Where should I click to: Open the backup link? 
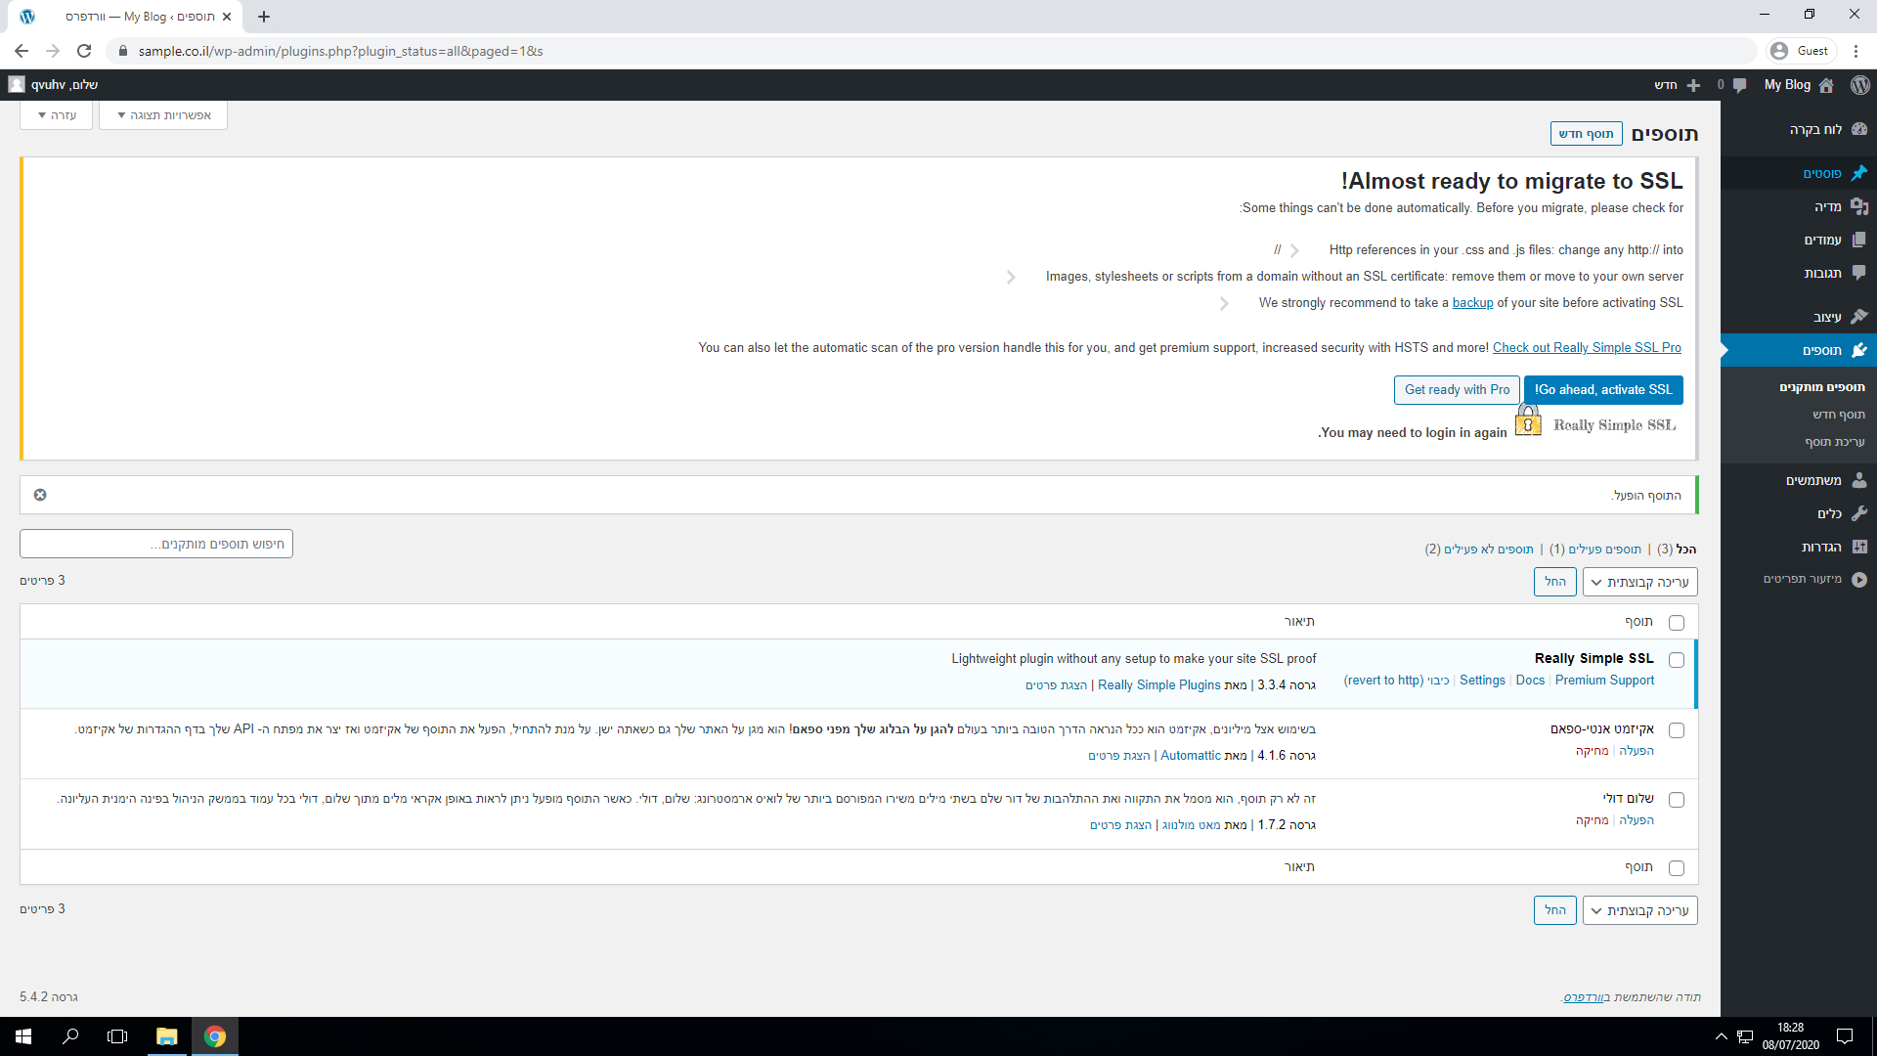(x=1472, y=303)
